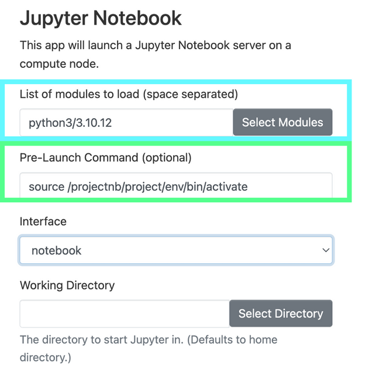Place cursor in source activate command text

(x=138, y=187)
